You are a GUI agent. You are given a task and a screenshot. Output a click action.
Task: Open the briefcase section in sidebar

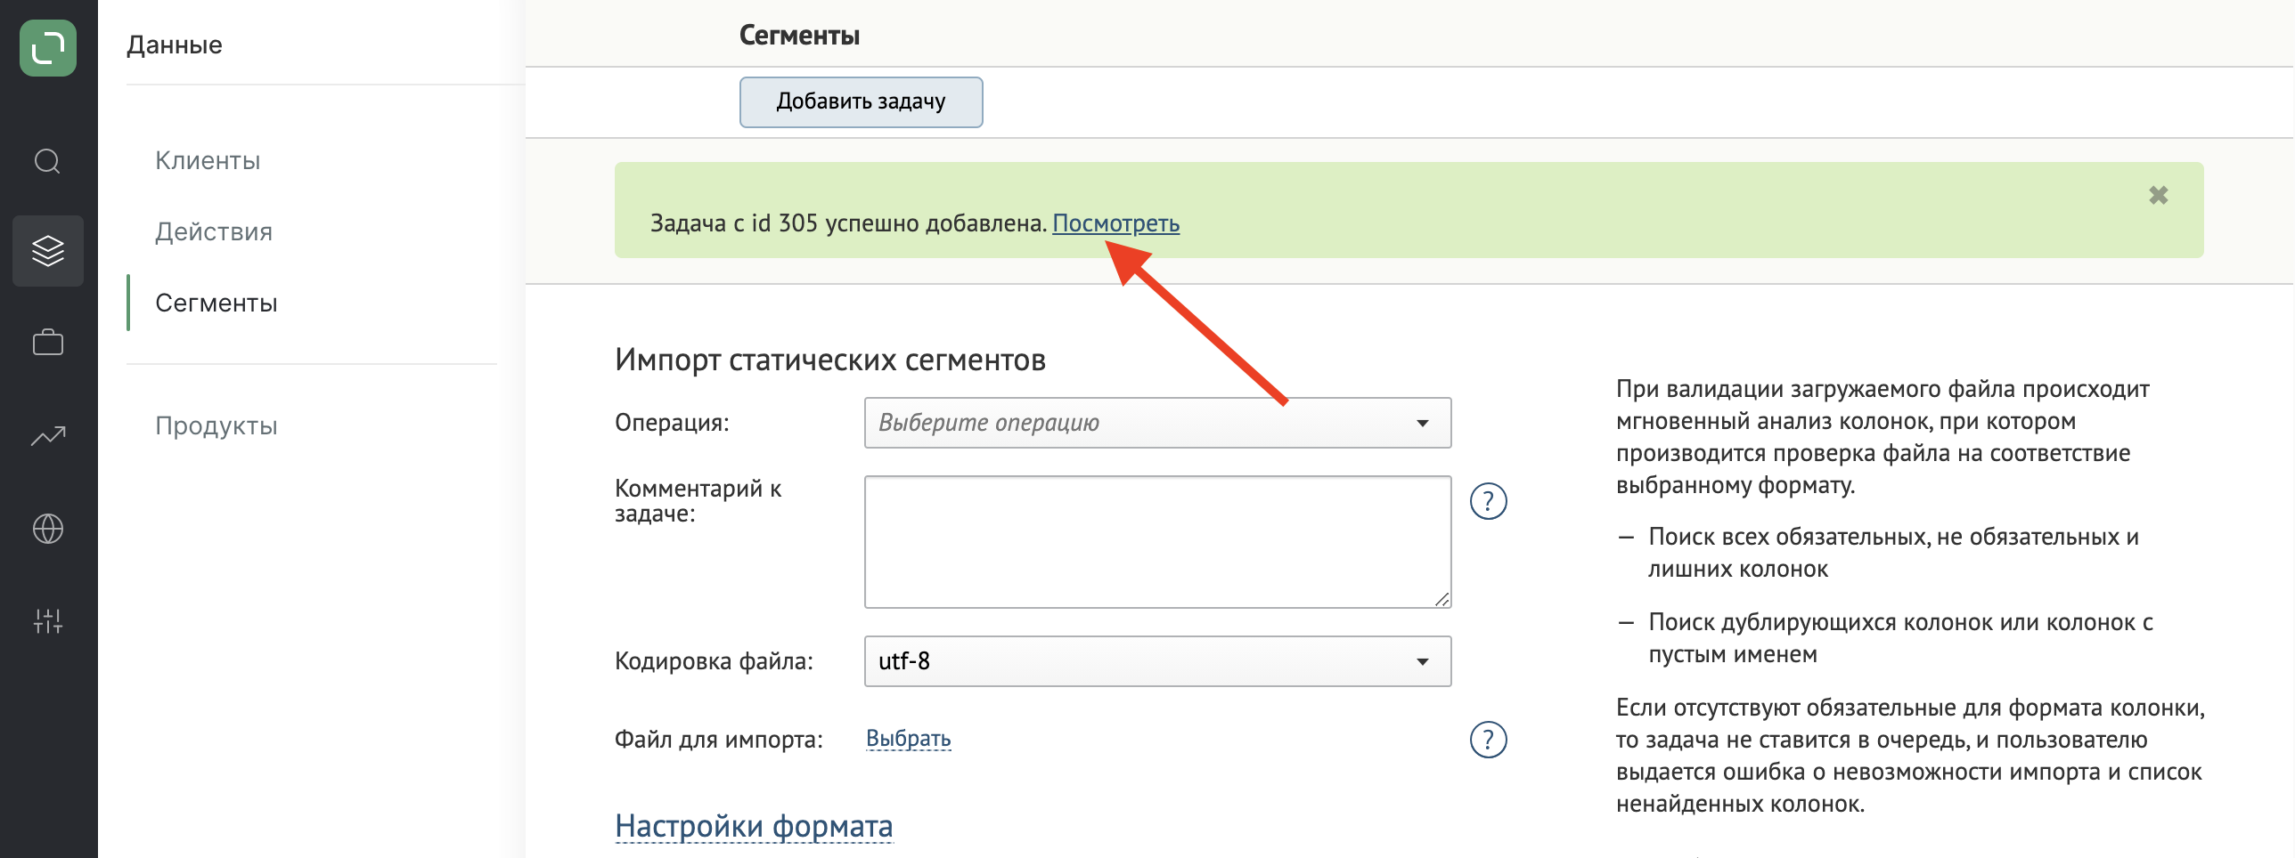[x=48, y=343]
